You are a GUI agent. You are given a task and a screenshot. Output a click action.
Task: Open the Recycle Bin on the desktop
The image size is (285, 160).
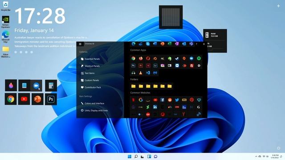coord(6,6)
